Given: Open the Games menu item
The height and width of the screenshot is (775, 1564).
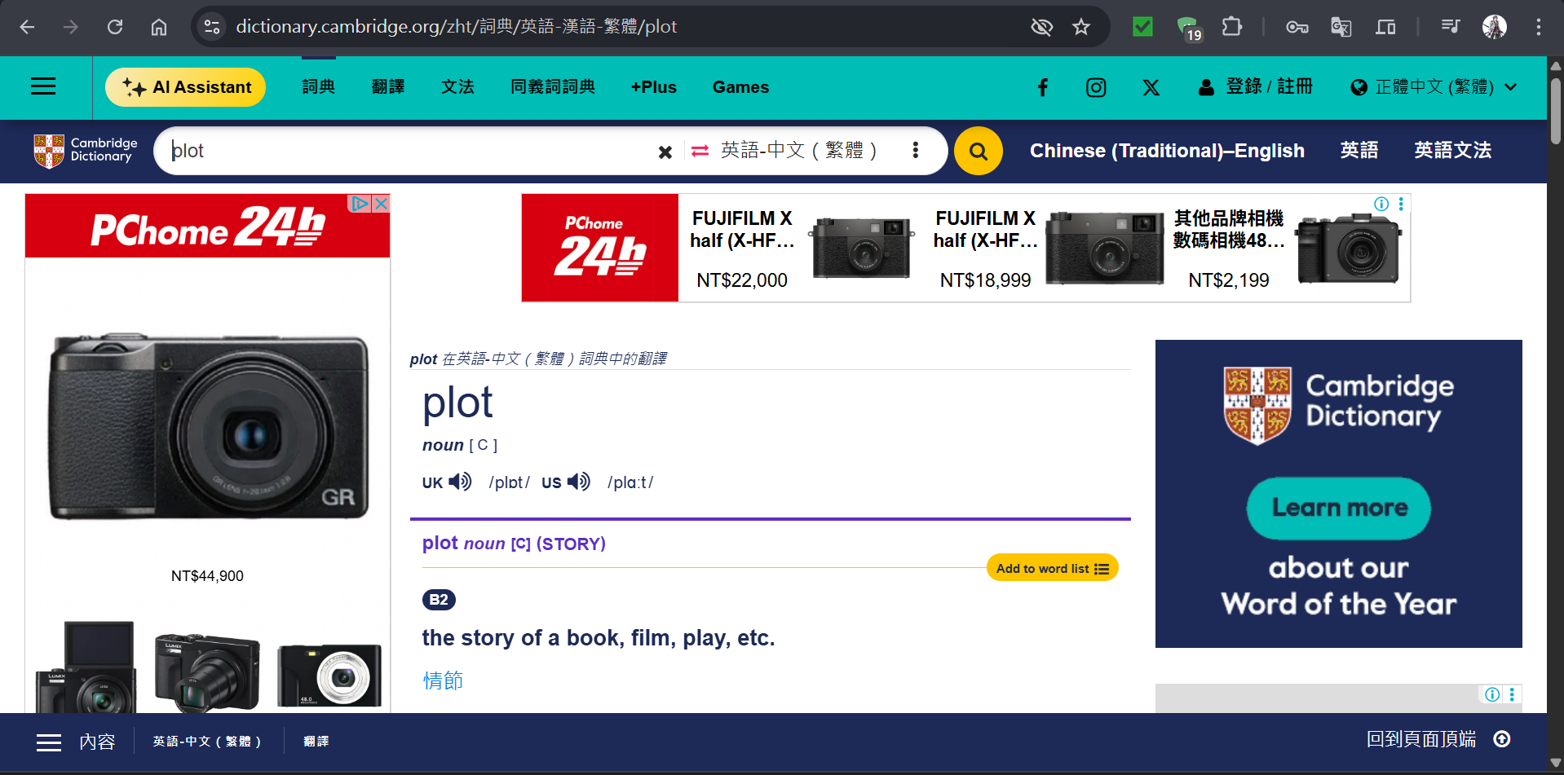Looking at the screenshot, I should click(x=740, y=87).
